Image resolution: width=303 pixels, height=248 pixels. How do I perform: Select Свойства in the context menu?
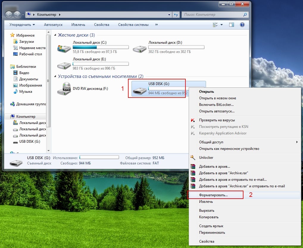[207, 241]
